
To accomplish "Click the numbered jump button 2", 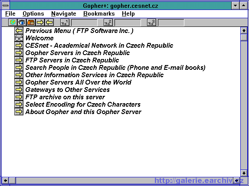I will tap(108, 23).
